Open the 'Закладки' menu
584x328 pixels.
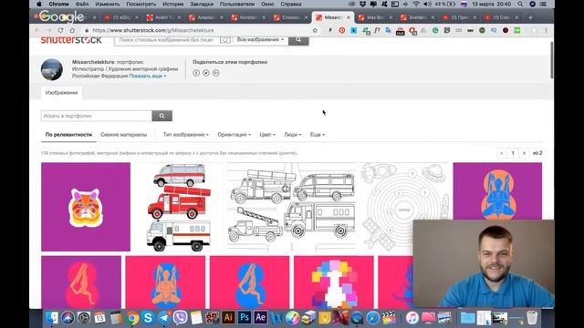tap(202, 4)
